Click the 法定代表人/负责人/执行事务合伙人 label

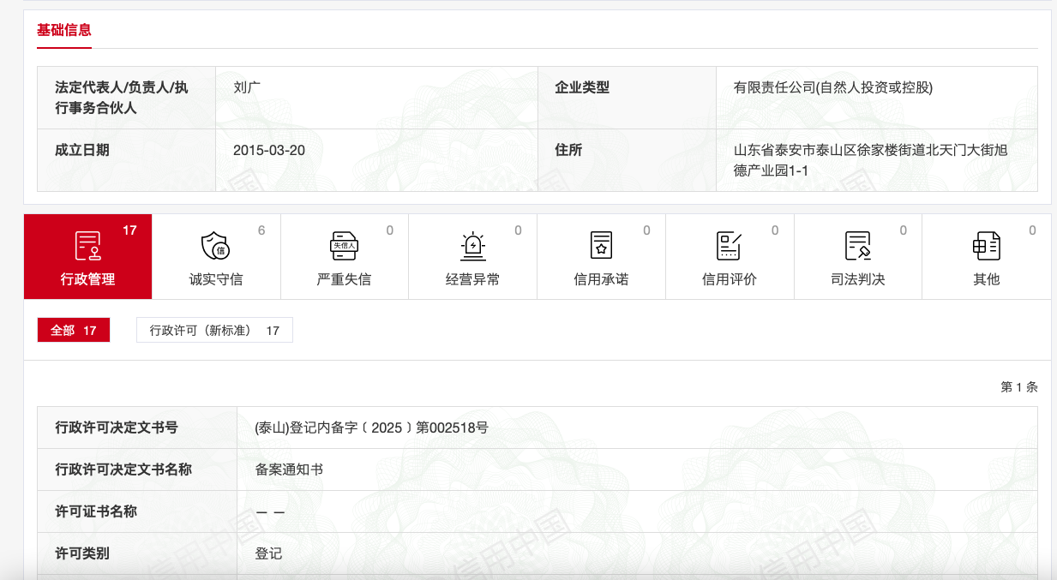point(122,98)
